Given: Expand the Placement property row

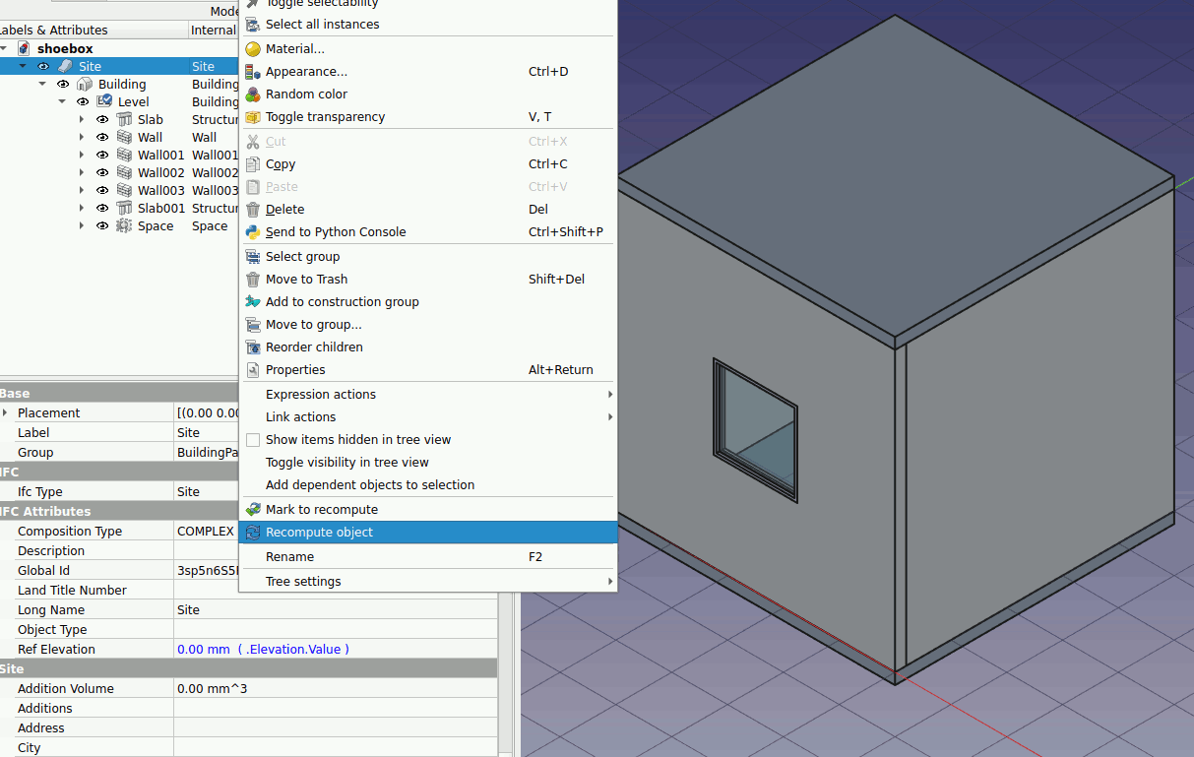Looking at the screenshot, I should pyautogui.click(x=5, y=413).
